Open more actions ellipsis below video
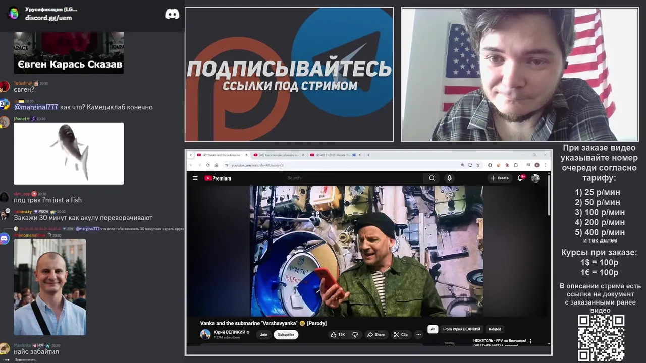The height and width of the screenshot is (363, 646). pyautogui.click(x=418, y=334)
